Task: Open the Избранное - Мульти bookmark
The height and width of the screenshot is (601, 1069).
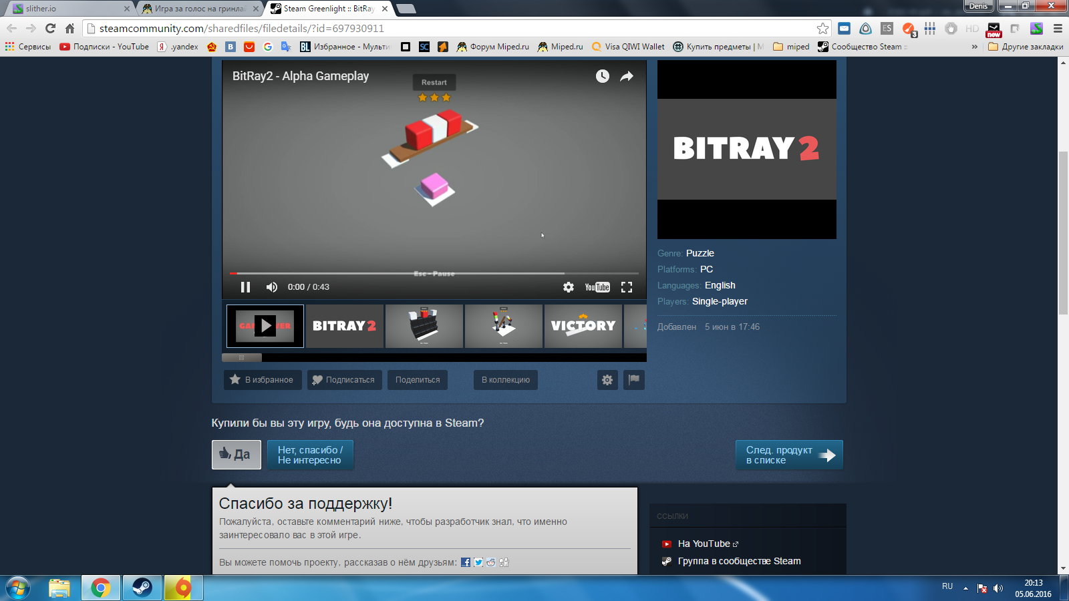Action: [345, 47]
